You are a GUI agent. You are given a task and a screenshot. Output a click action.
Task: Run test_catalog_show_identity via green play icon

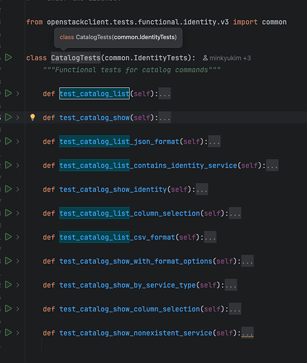coord(9,189)
